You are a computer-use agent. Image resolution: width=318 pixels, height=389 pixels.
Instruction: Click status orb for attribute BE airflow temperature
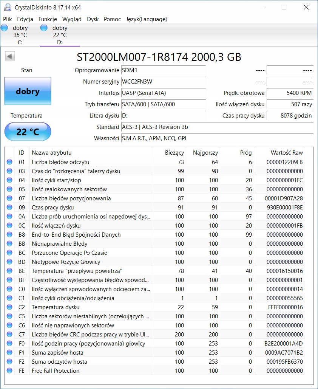tap(9, 271)
